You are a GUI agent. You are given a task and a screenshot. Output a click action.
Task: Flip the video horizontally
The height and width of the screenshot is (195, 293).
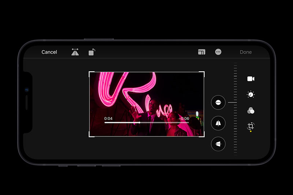click(x=75, y=52)
